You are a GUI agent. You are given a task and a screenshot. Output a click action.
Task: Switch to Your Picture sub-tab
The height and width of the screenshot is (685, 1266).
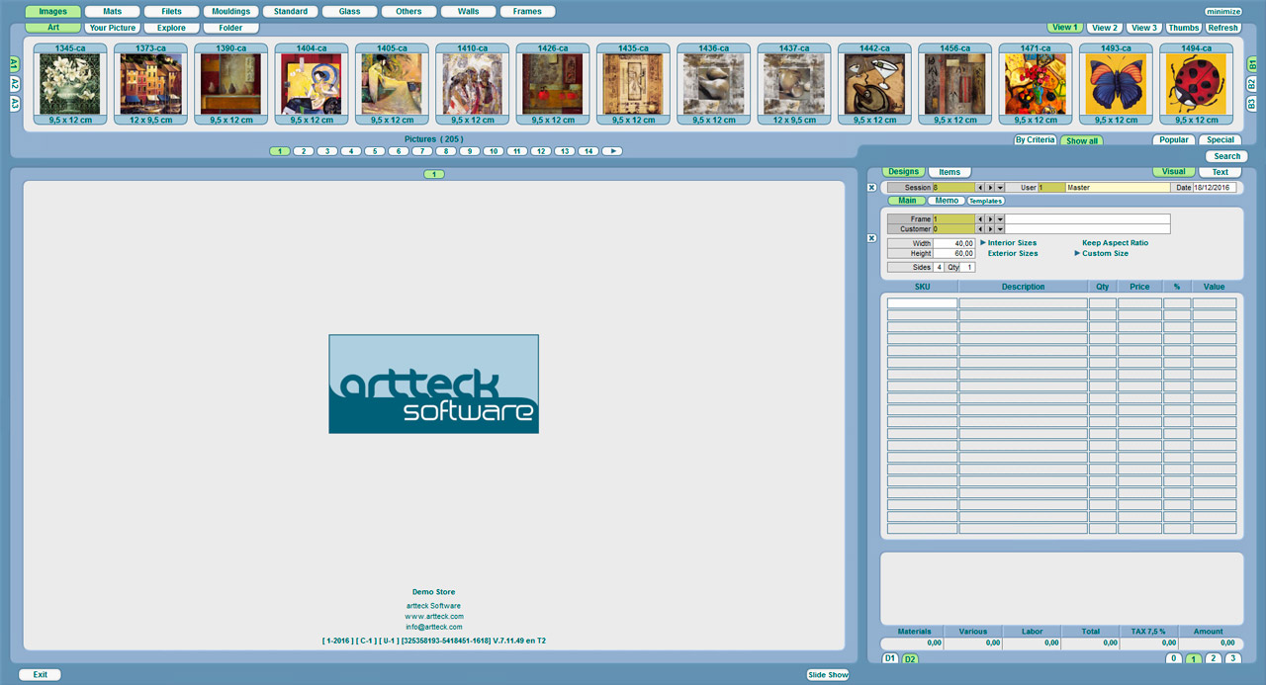tap(113, 28)
